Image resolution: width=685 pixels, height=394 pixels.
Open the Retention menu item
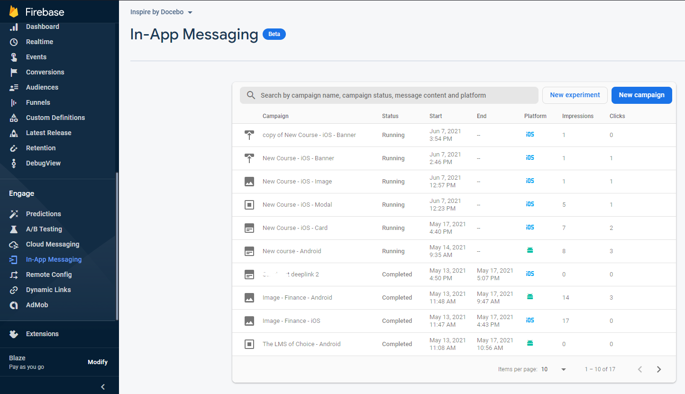pyautogui.click(x=41, y=148)
